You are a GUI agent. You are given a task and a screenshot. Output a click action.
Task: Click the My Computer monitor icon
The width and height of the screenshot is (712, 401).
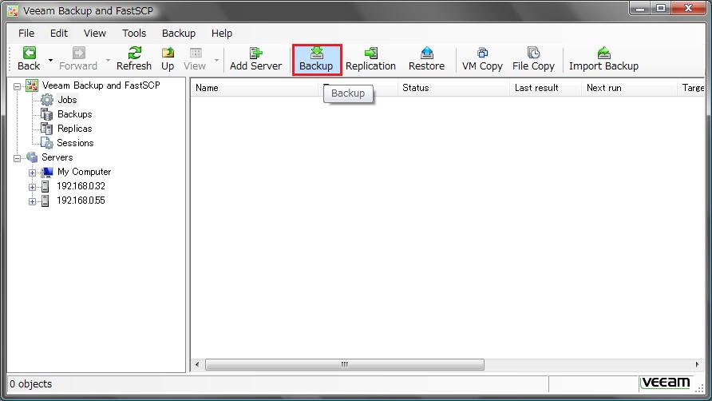click(47, 172)
